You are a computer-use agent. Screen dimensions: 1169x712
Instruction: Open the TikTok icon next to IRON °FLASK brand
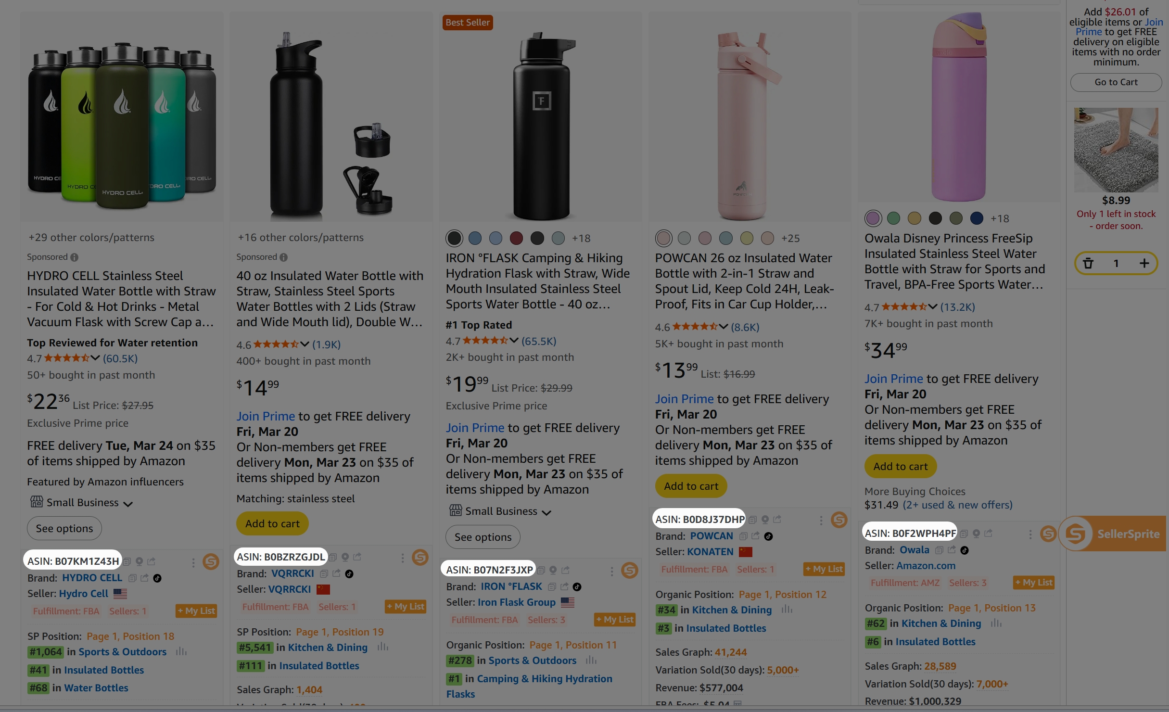click(x=577, y=587)
